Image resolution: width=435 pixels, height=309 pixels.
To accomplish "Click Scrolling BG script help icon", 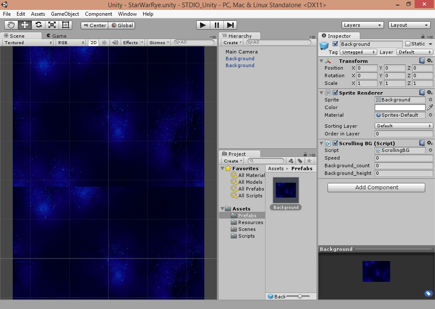I will tap(422, 143).
